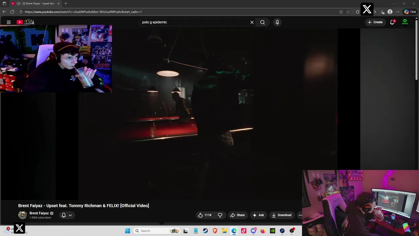Launch Firefox from the taskbar

tap(263, 231)
